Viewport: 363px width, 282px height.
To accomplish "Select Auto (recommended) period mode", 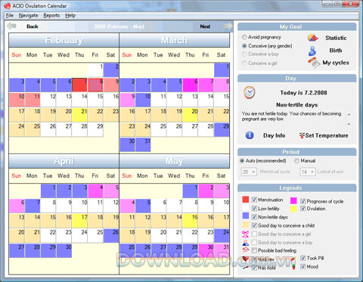I will [x=242, y=160].
